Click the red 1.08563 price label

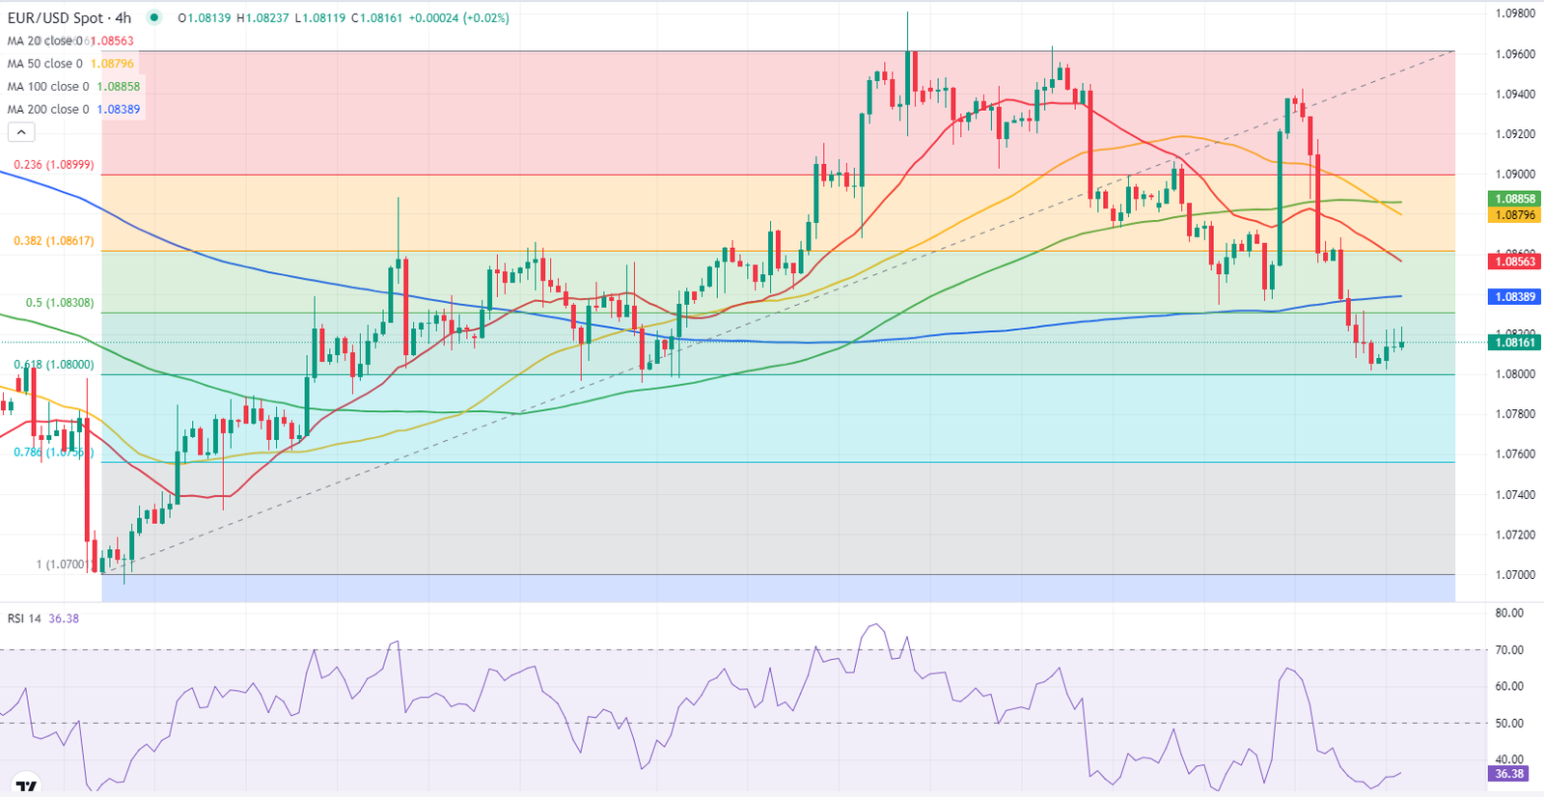(x=1514, y=261)
